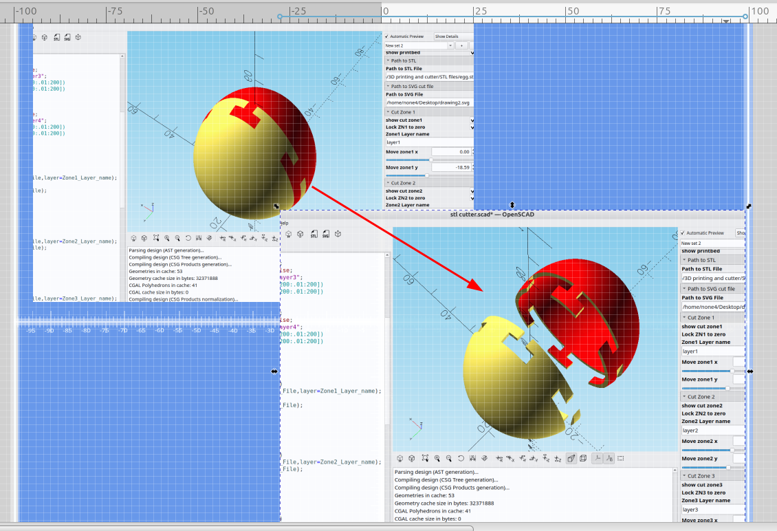Click the plus button to save preset
This screenshot has width=777, height=531.
click(461, 45)
